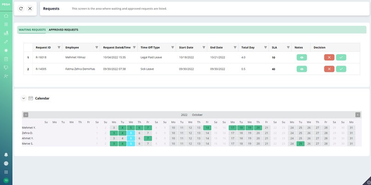This screenshot has width=371, height=185.
Task: Open the TD user avatar
Action: pos(6,180)
